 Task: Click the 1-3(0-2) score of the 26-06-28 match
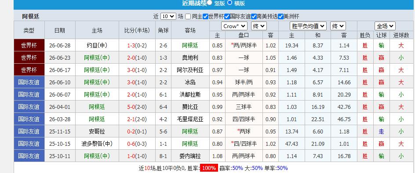(137, 45)
